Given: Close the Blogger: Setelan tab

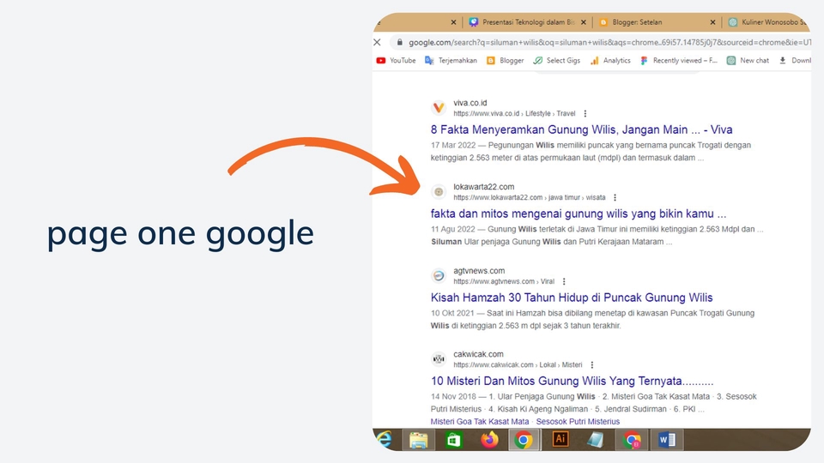Looking at the screenshot, I should (712, 22).
